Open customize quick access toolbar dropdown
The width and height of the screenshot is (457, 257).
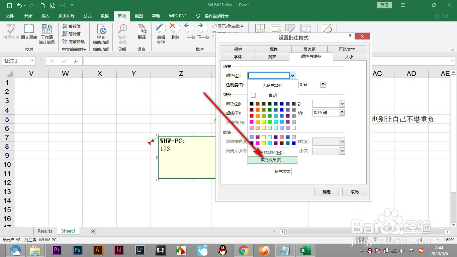pyautogui.click(x=72, y=5)
